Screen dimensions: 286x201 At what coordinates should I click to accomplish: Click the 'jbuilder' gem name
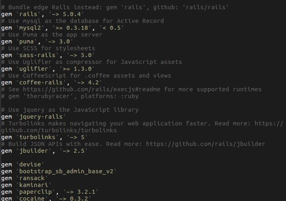34,151
